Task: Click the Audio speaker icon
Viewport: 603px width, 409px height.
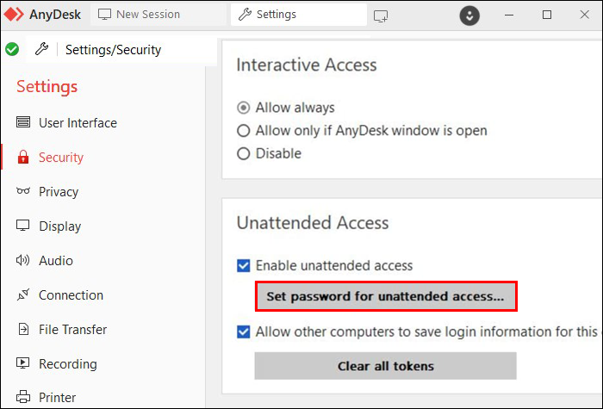Action: (23, 261)
